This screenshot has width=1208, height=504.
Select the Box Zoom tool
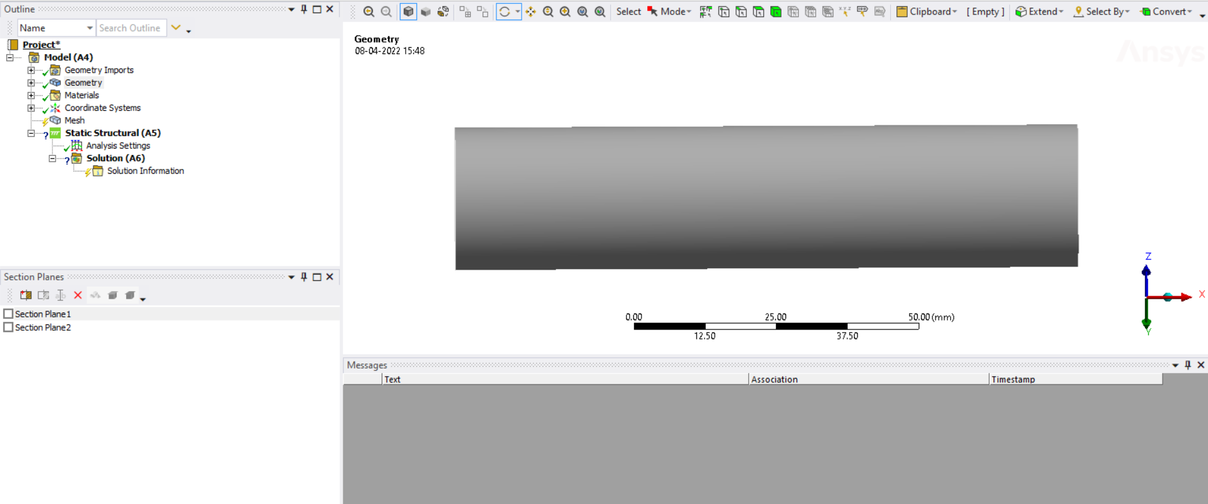pos(565,11)
